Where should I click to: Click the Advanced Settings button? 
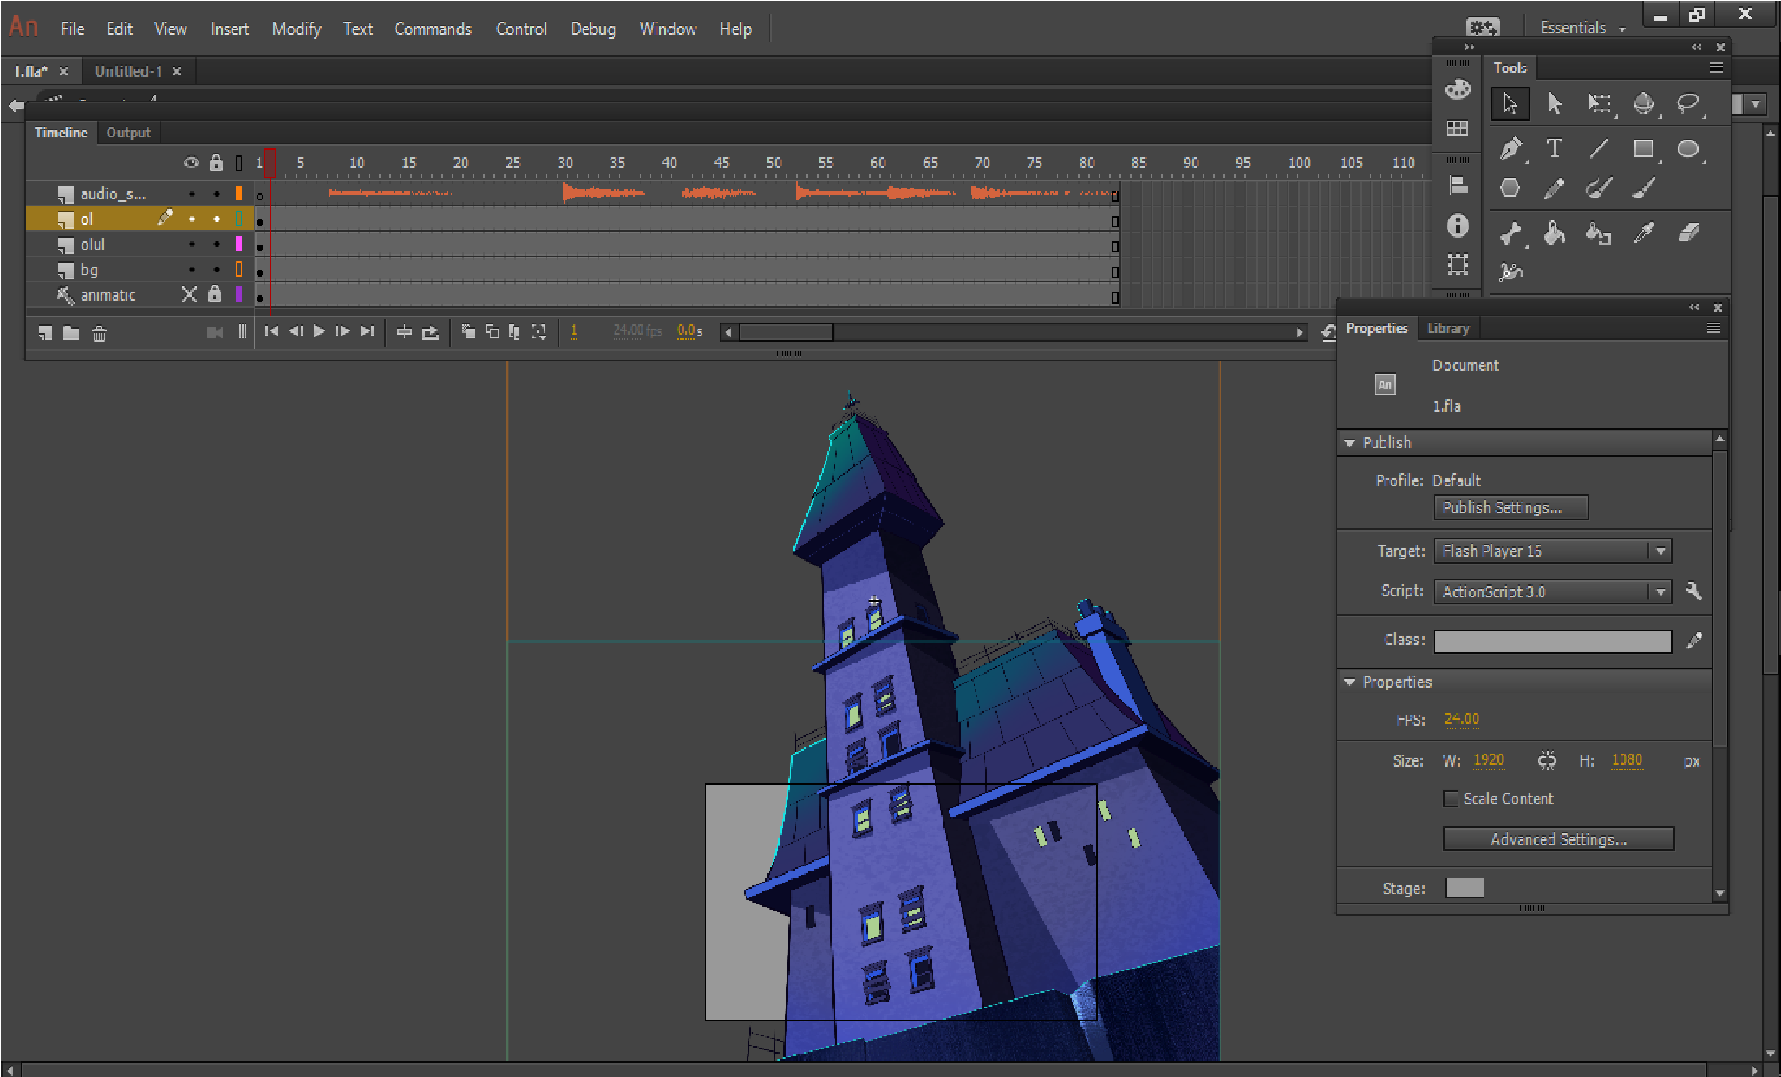[x=1558, y=839]
